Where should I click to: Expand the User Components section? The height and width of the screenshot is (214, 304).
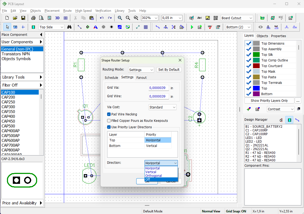[x=22, y=42]
